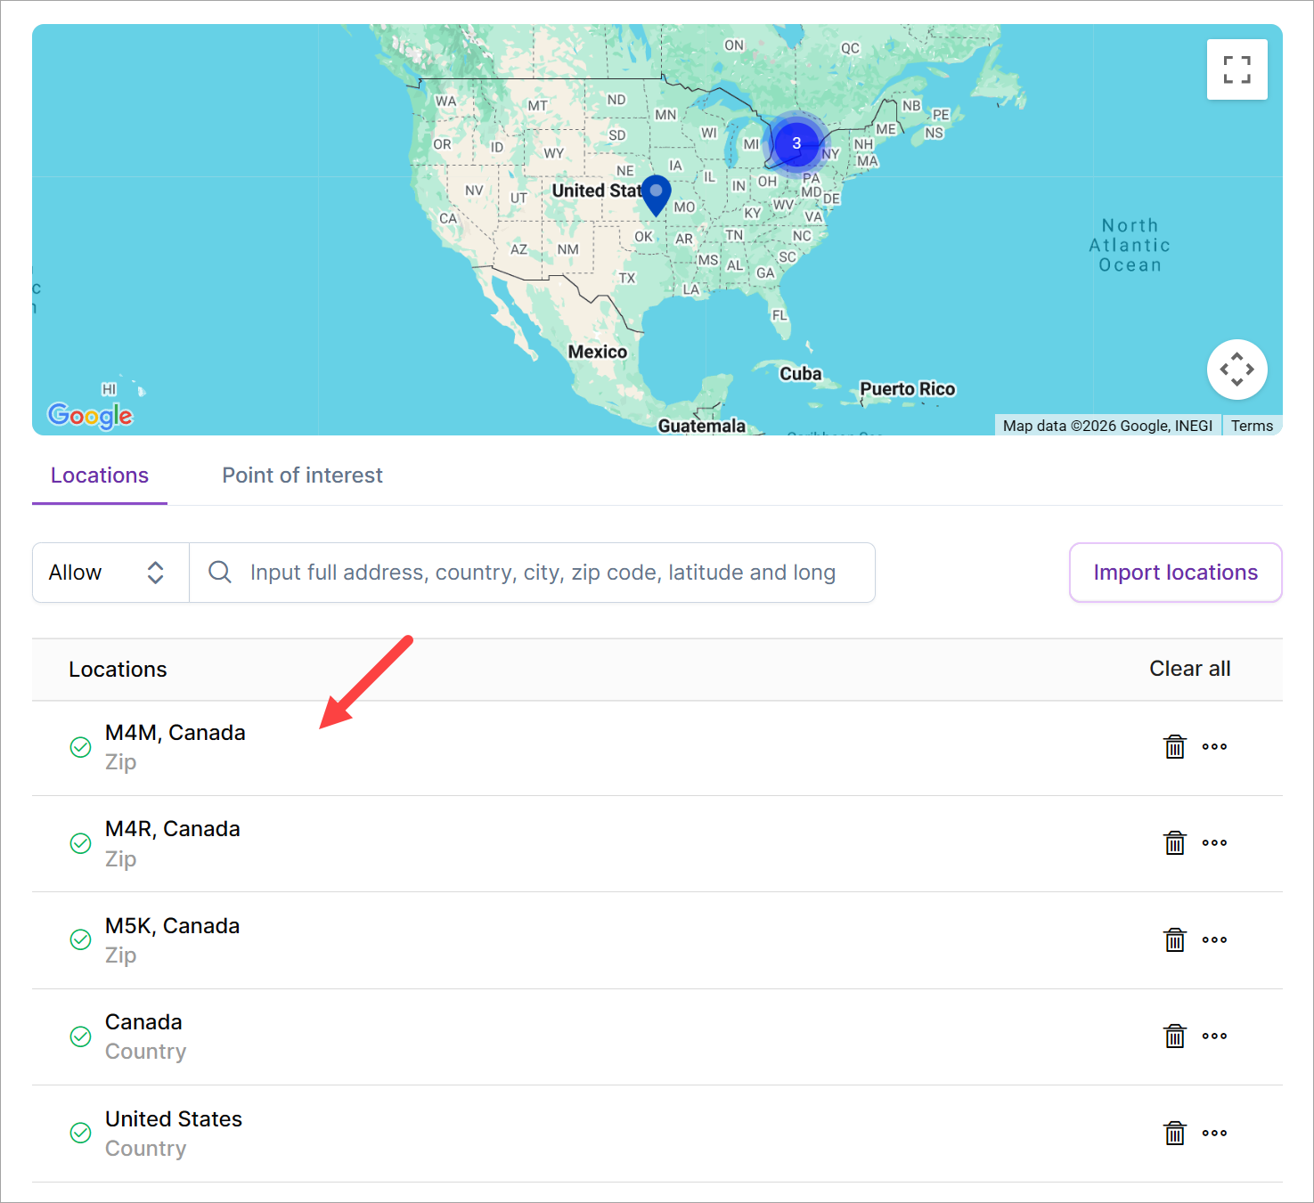
Task: Expand more options menu for United States
Action: [1214, 1133]
